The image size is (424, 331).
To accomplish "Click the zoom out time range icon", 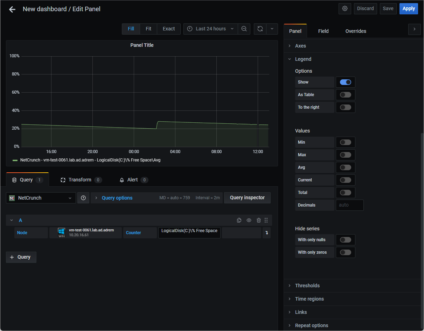I will coord(244,29).
